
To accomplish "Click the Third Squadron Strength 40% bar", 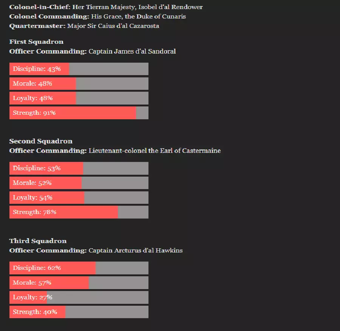I will click(x=79, y=312).
